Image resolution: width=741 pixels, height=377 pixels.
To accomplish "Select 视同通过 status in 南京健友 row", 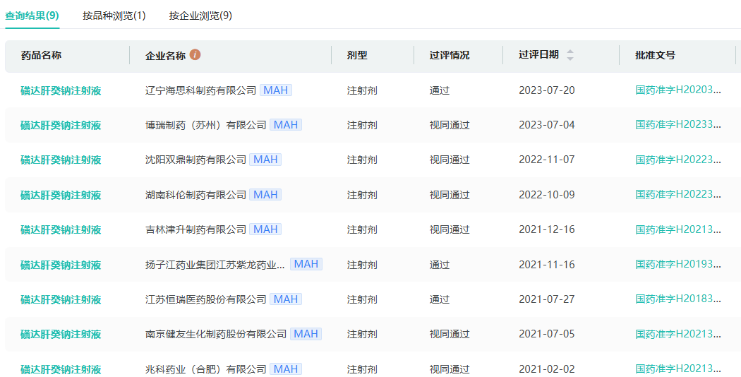I will pyautogui.click(x=450, y=335).
